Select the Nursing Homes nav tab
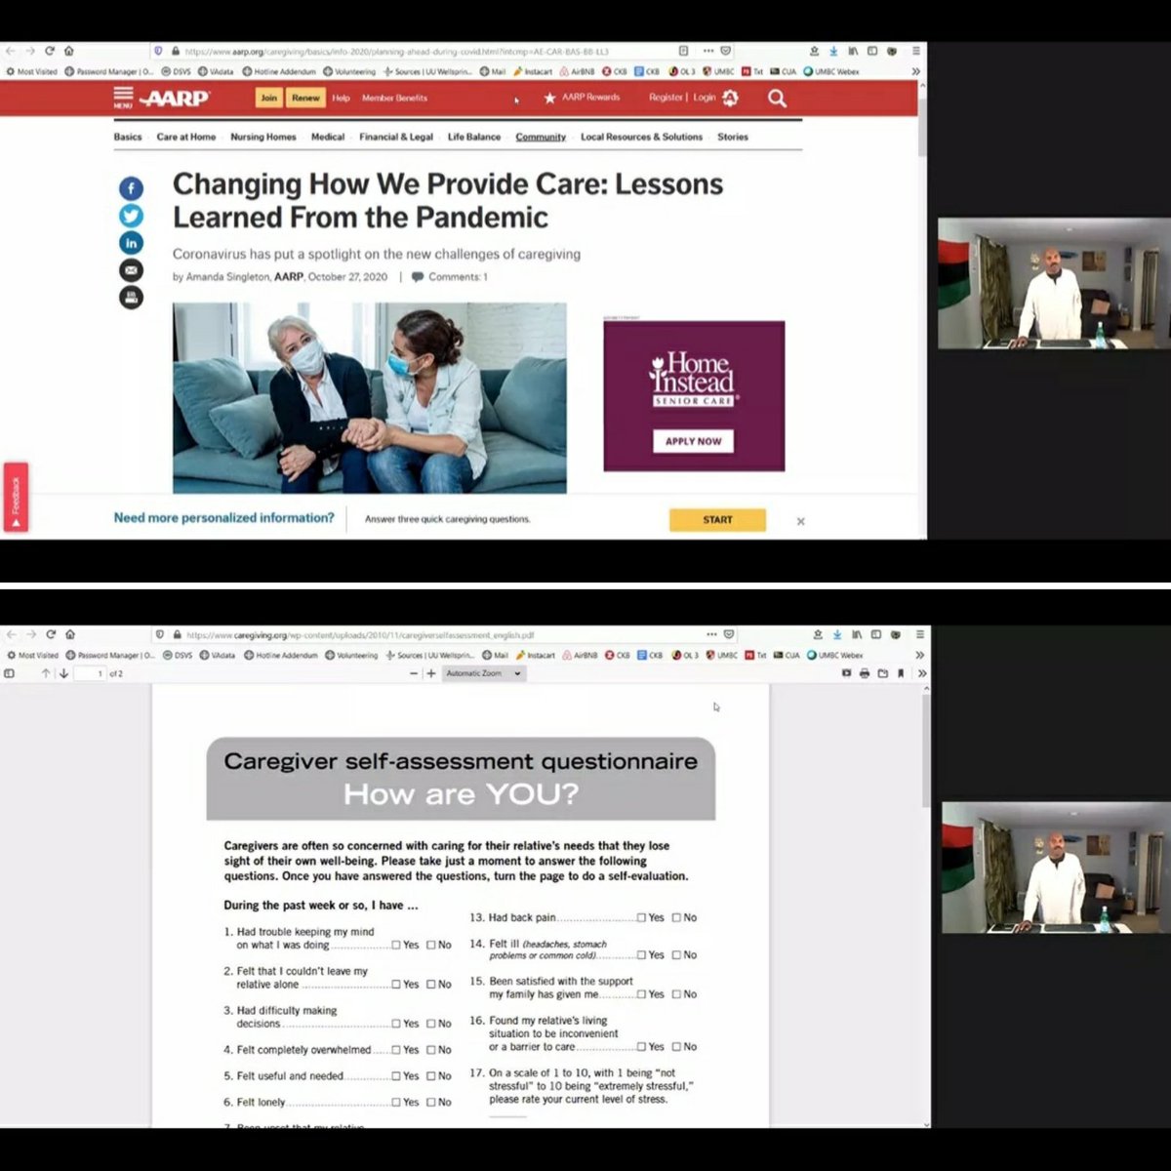The height and width of the screenshot is (1171, 1171). click(263, 138)
